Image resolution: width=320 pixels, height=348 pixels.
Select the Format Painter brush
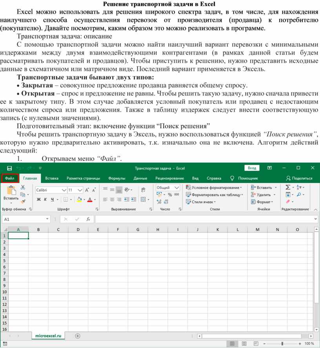pos(23,202)
